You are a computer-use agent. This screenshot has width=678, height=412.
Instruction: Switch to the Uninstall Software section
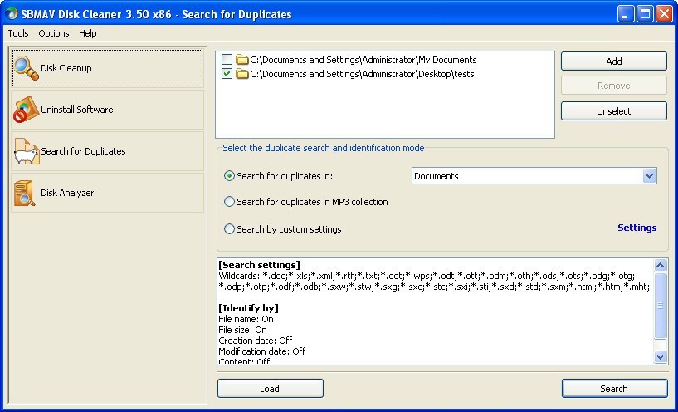coord(107,110)
